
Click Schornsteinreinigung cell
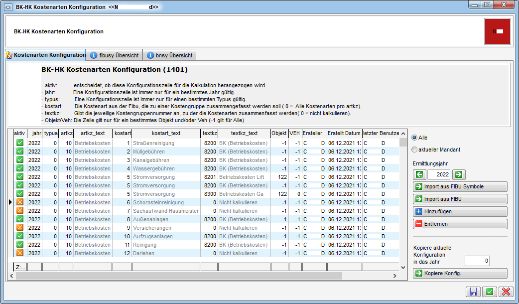166,202
